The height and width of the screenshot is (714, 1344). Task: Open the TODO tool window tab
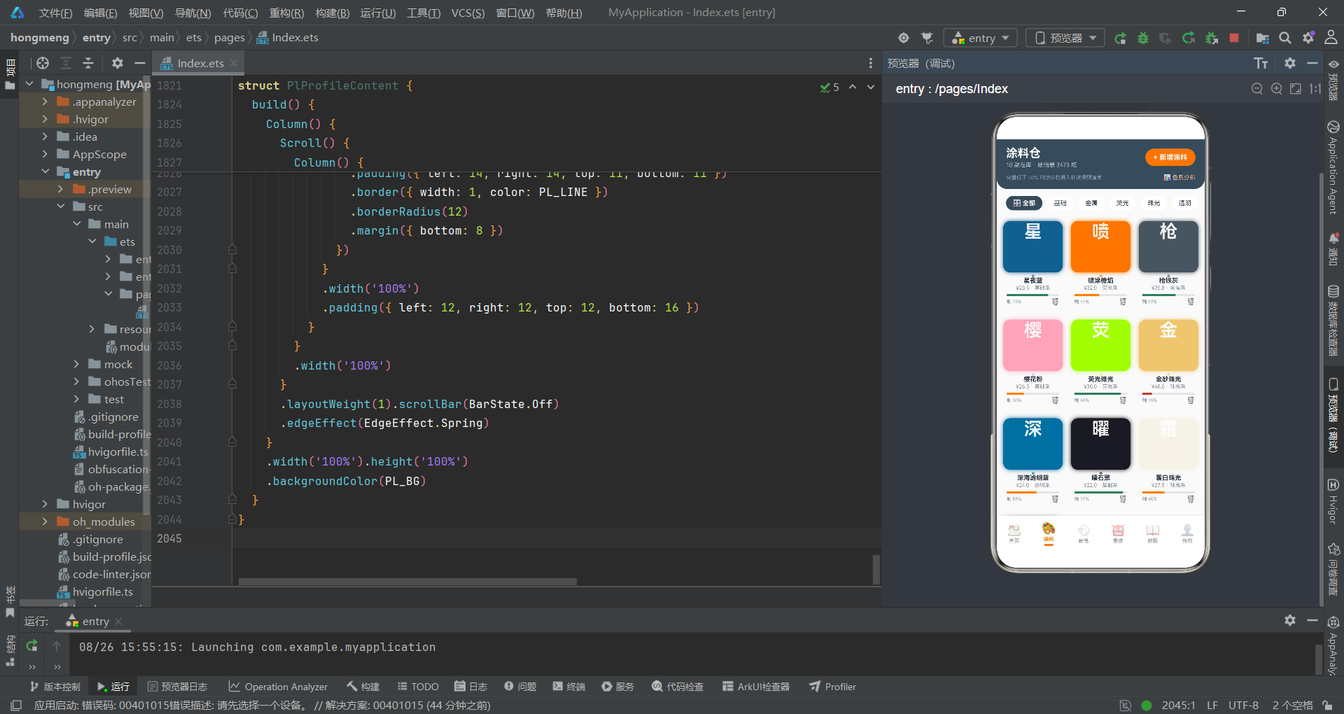418,687
